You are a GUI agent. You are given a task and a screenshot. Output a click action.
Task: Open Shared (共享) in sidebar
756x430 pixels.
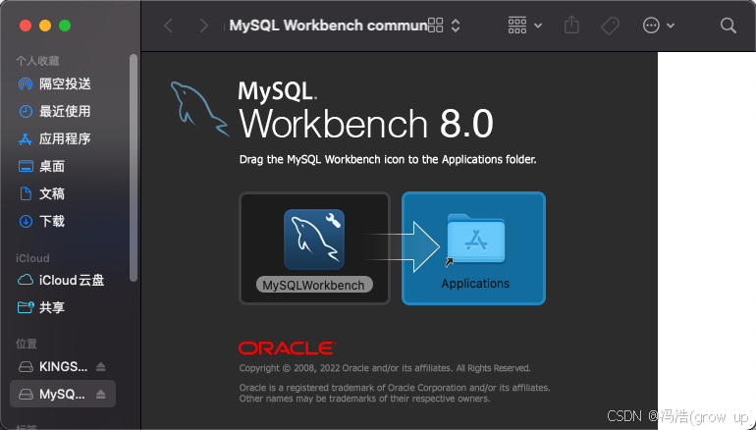[63, 307]
